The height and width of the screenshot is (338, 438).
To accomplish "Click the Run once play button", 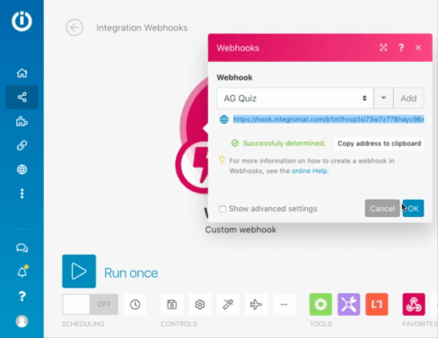I will [x=79, y=272].
